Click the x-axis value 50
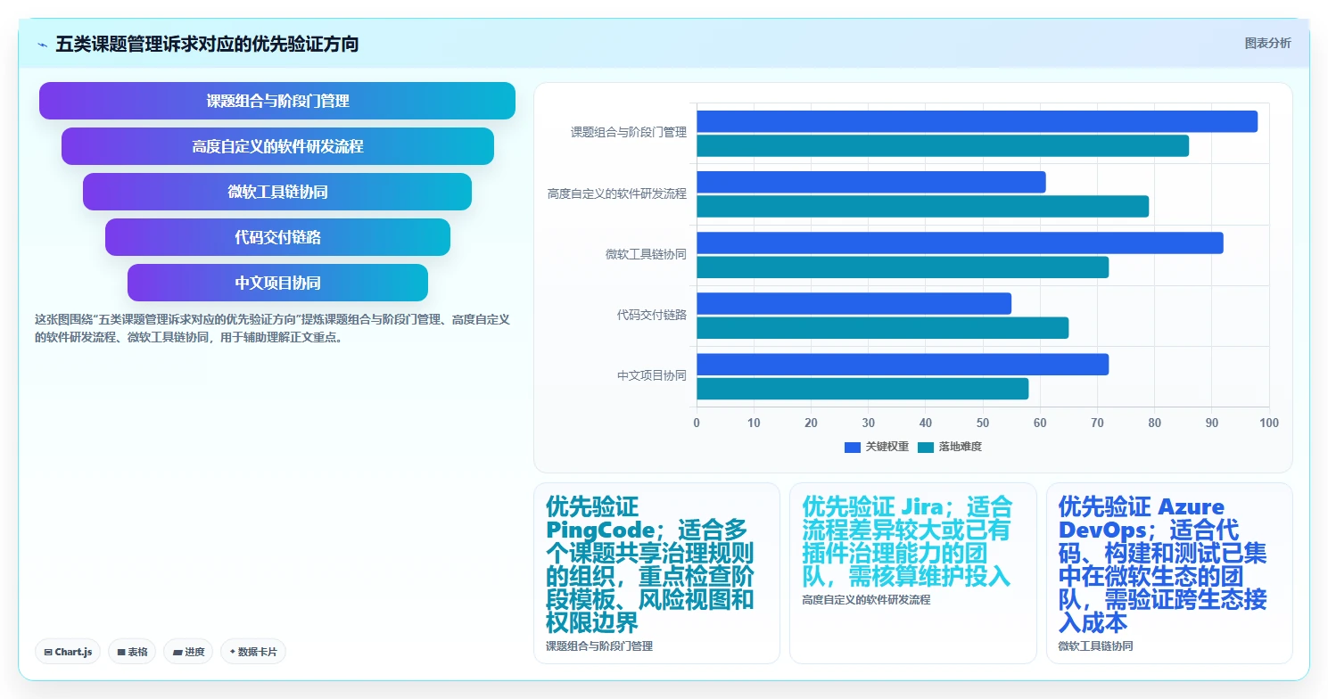 coord(983,423)
